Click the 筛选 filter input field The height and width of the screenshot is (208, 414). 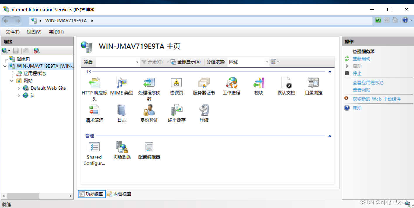115,62
